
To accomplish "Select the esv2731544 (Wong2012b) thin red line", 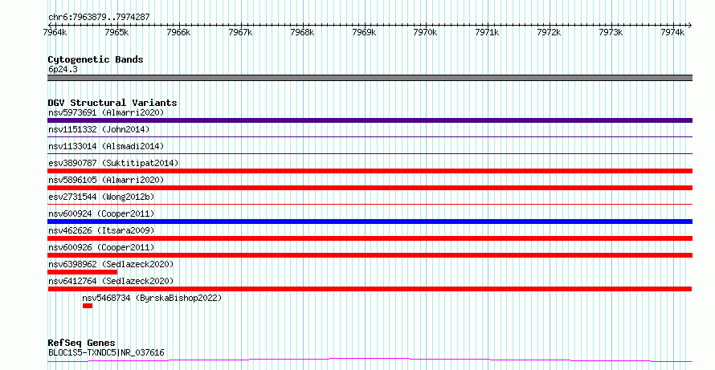I will 370,204.
